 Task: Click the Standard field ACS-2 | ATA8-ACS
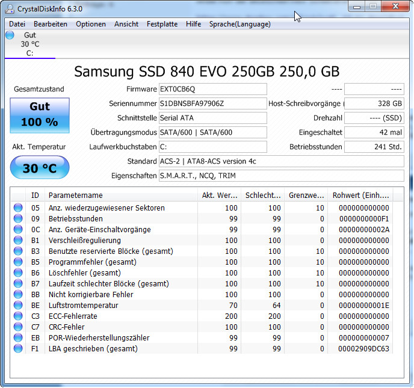tap(282, 161)
